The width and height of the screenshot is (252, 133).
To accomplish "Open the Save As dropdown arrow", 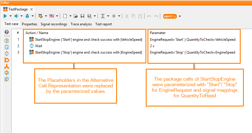I will pos(95,16).
